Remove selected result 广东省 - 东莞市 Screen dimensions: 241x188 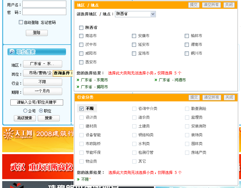click(x=92, y=80)
